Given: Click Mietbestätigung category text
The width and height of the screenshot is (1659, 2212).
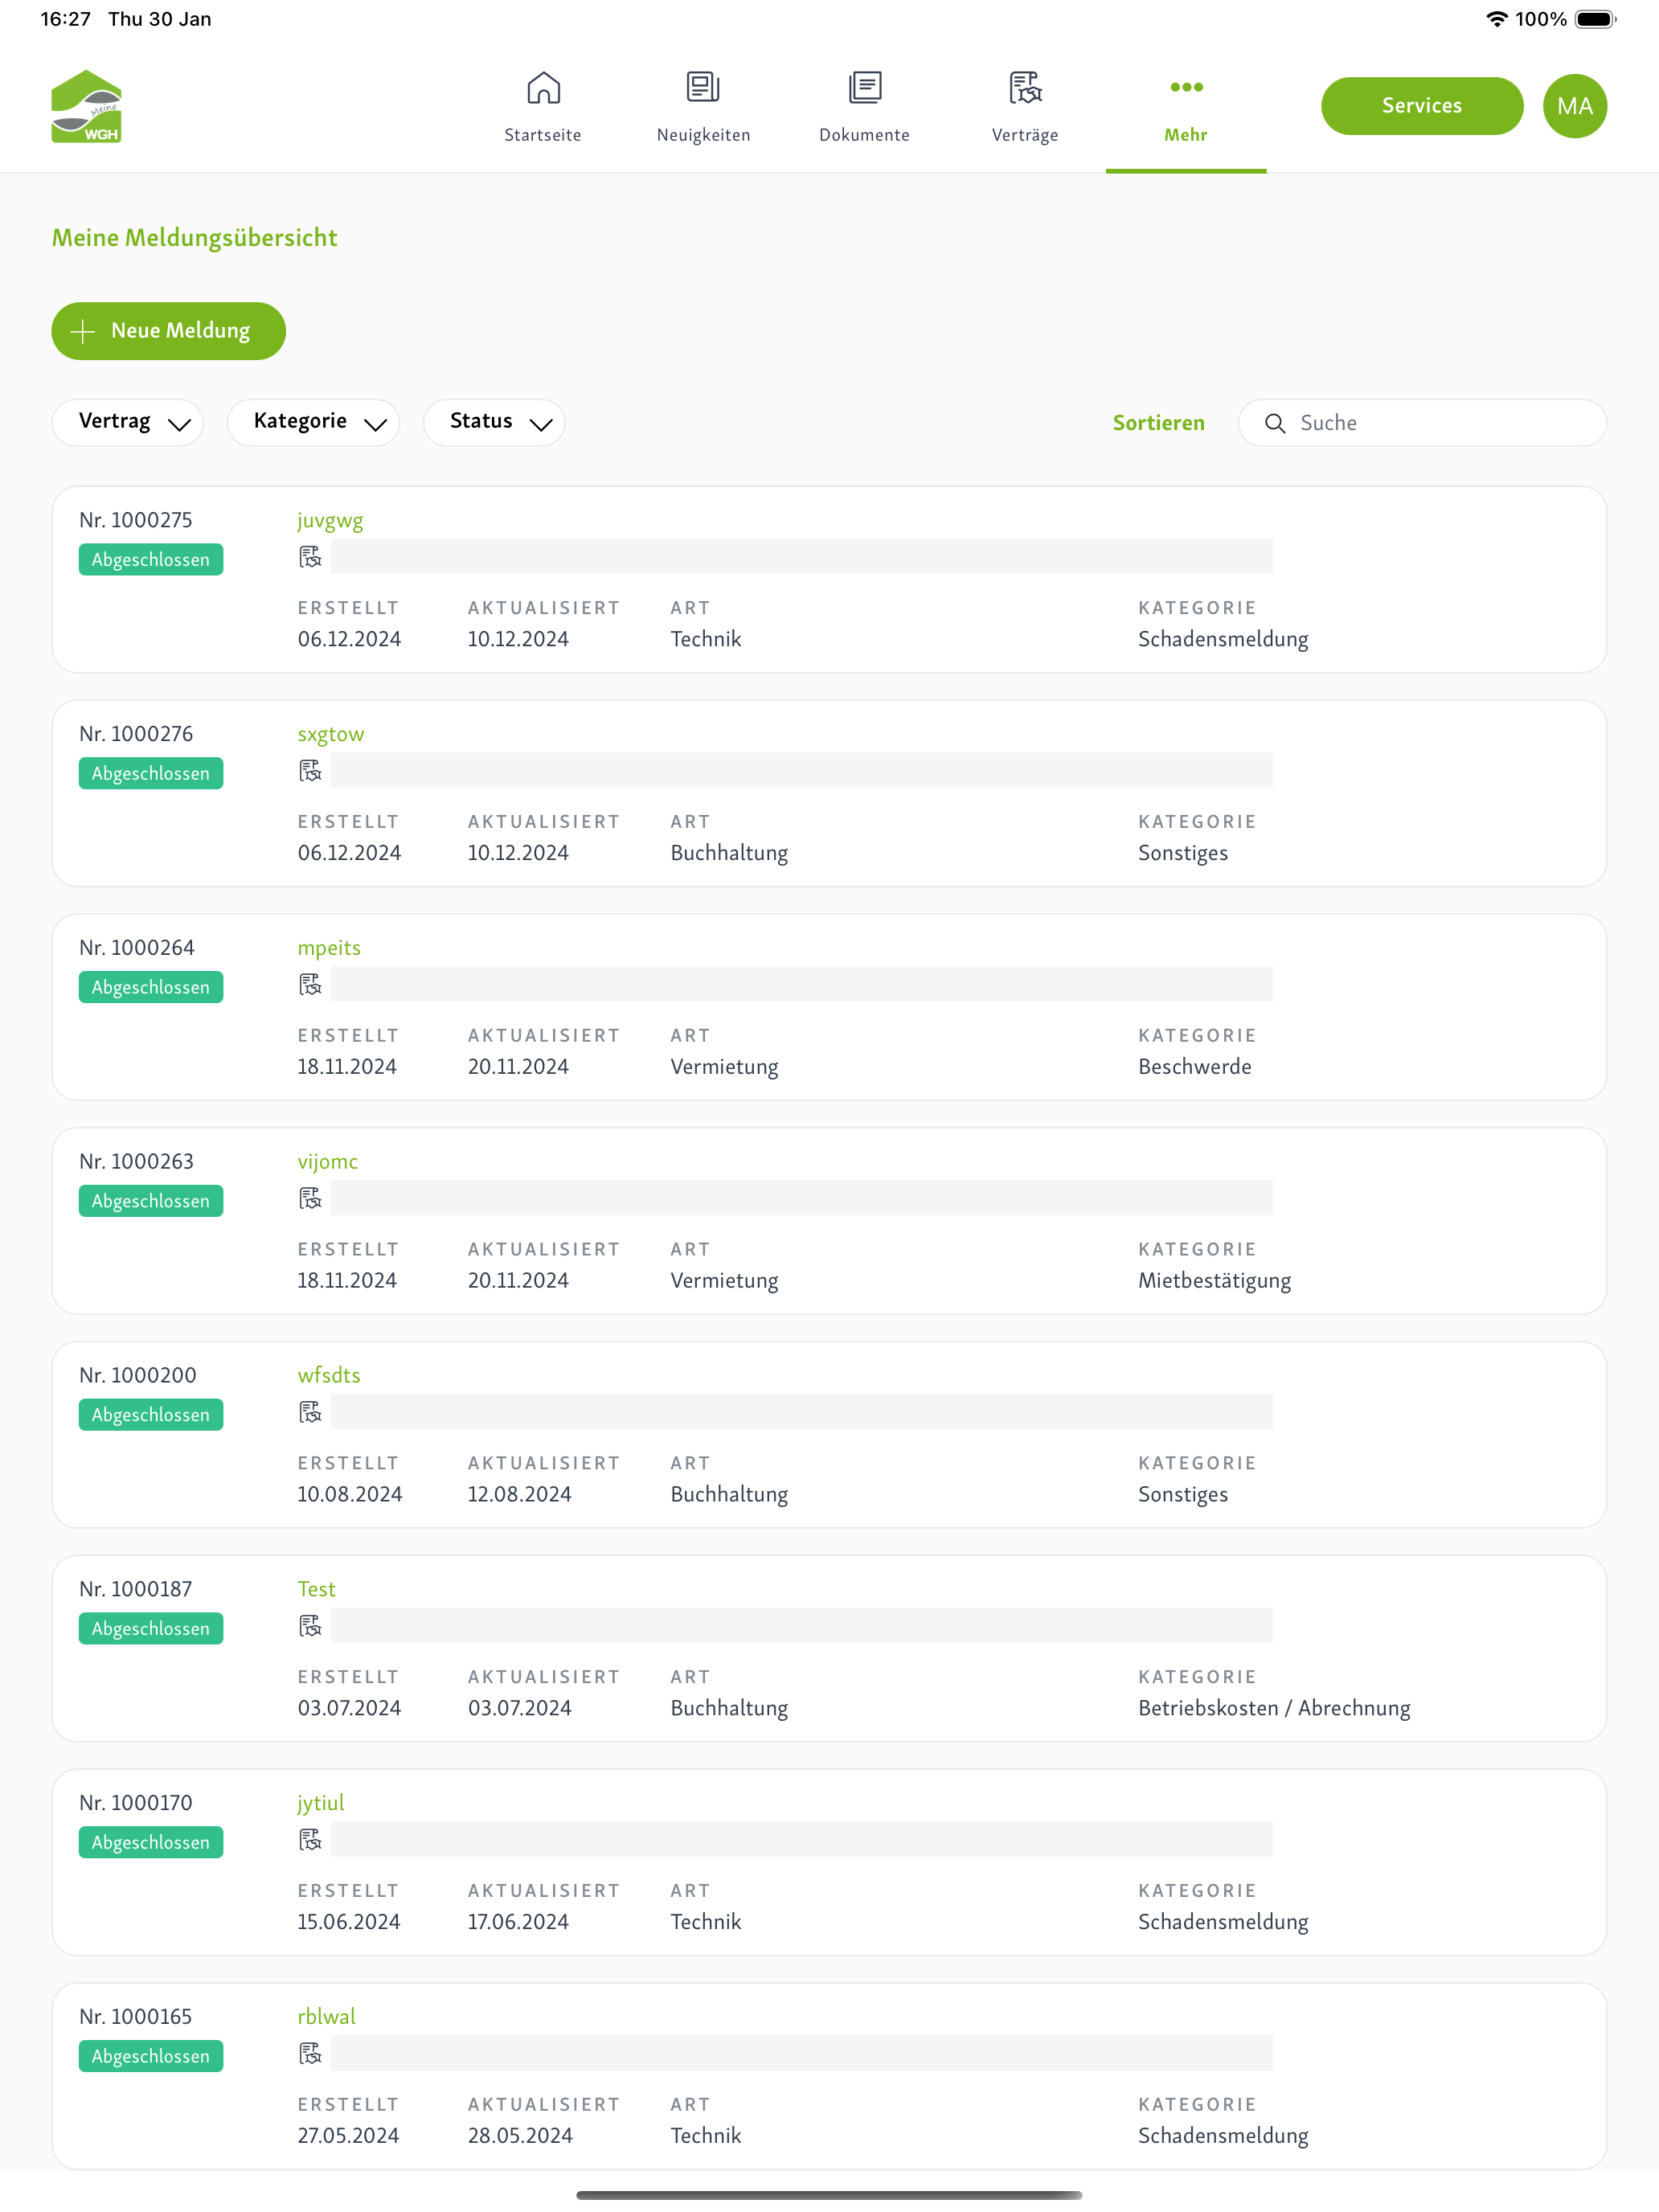Looking at the screenshot, I should 1214,1281.
